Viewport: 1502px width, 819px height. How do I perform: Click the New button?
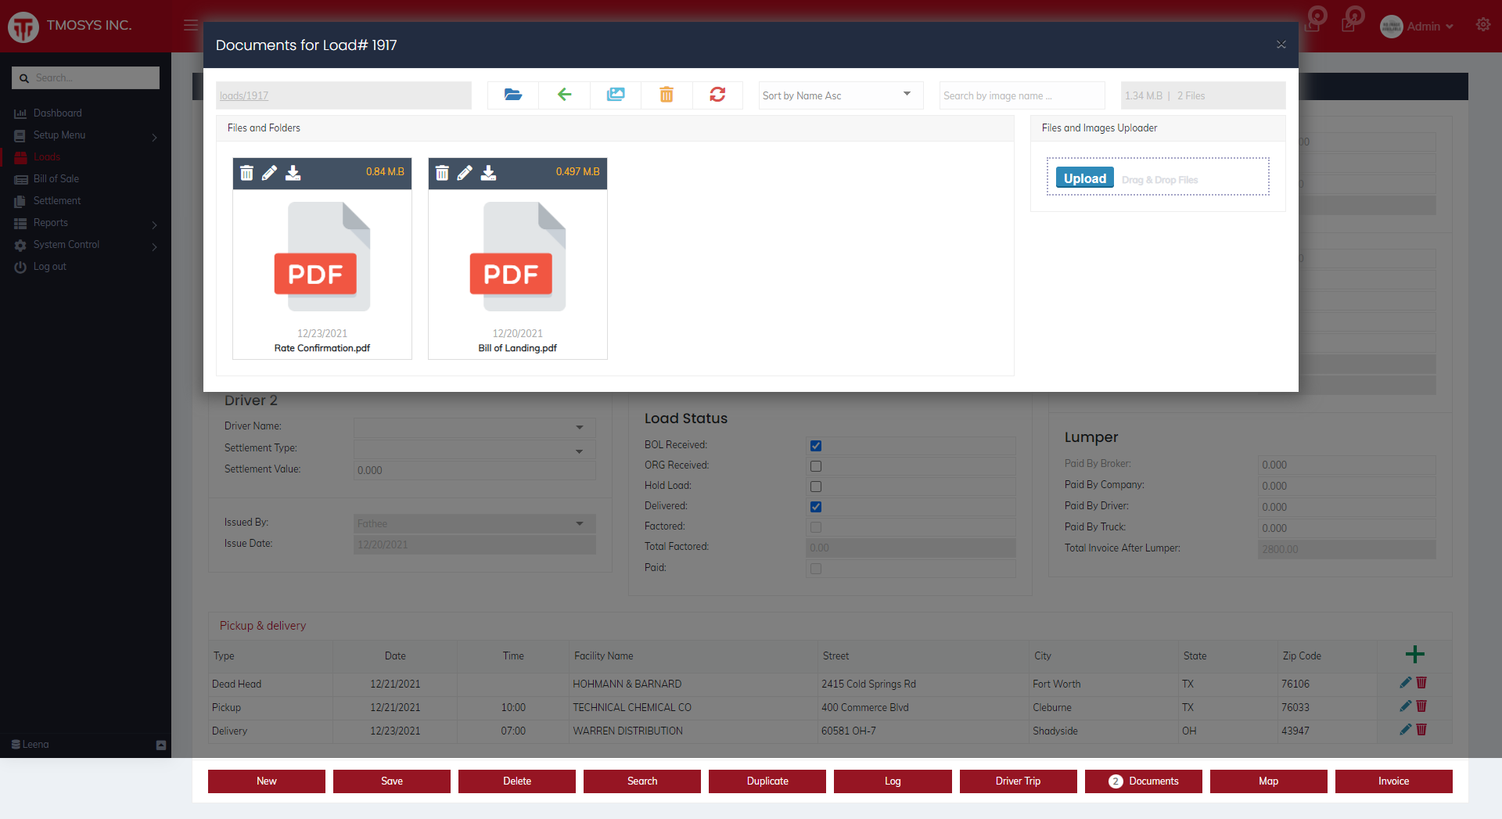(267, 781)
